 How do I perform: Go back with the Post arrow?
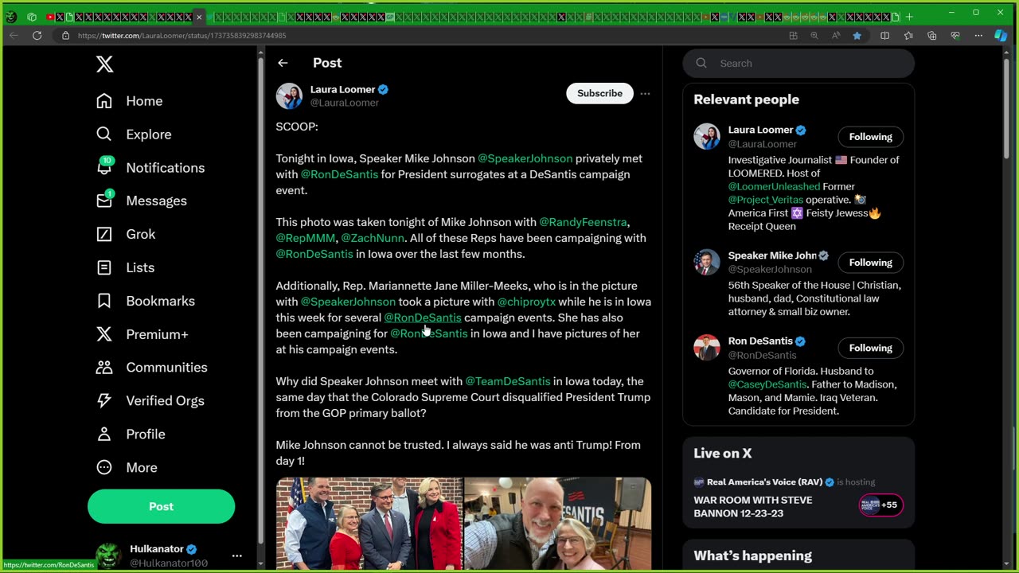pos(283,63)
